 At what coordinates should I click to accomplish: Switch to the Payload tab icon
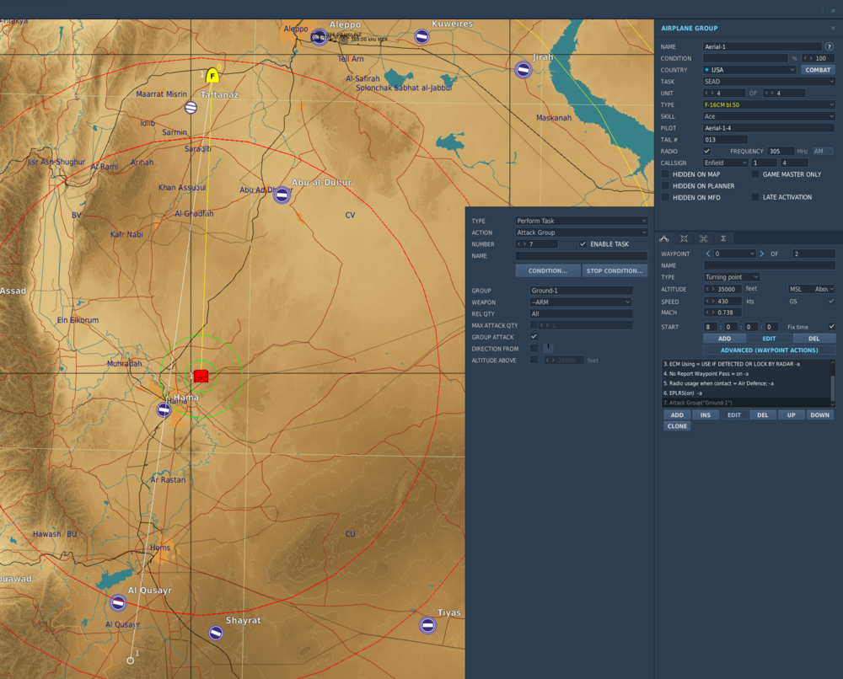[x=684, y=238]
